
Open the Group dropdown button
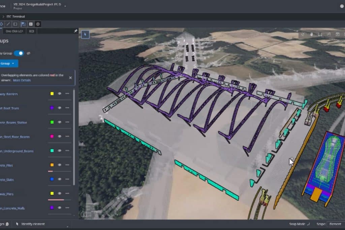point(7,64)
